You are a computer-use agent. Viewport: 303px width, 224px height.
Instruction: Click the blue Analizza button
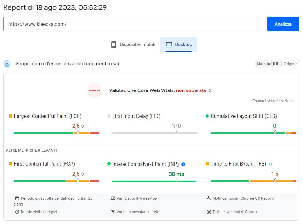click(283, 24)
